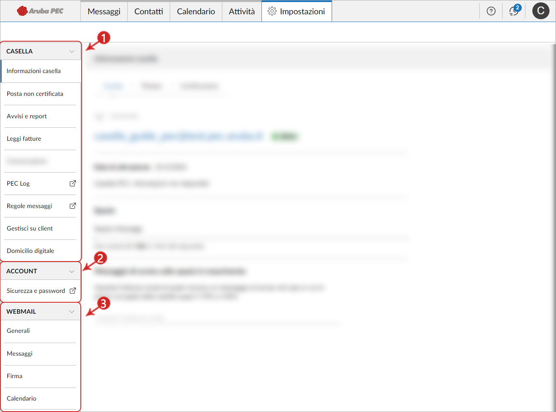Open Firma settings under Webmail
556x412 pixels.
tap(15, 376)
